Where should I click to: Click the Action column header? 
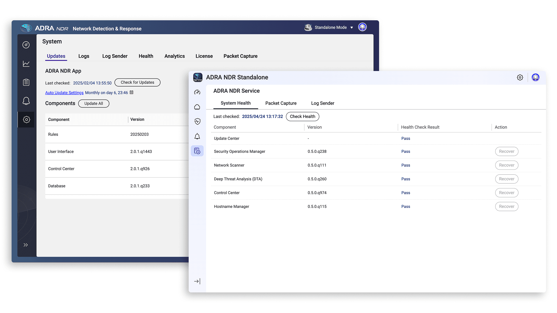pyautogui.click(x=501, y=127)
